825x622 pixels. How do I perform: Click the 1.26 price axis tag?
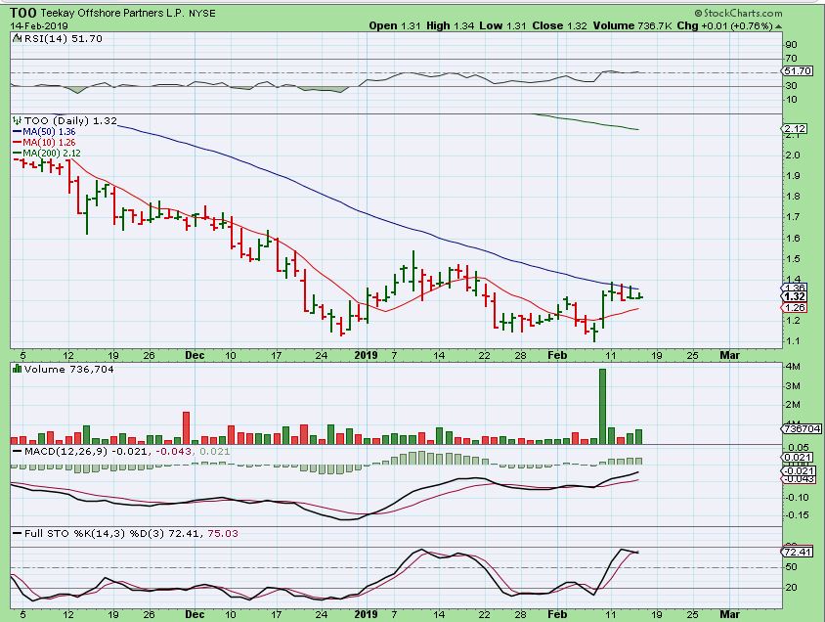click(795, 307)
